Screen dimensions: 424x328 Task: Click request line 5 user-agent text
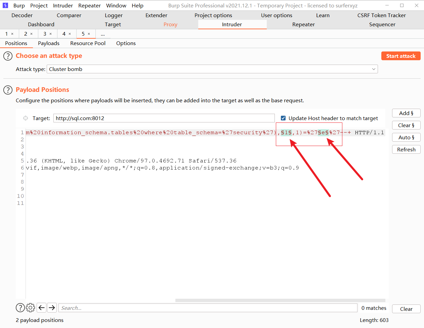point(131,161)
